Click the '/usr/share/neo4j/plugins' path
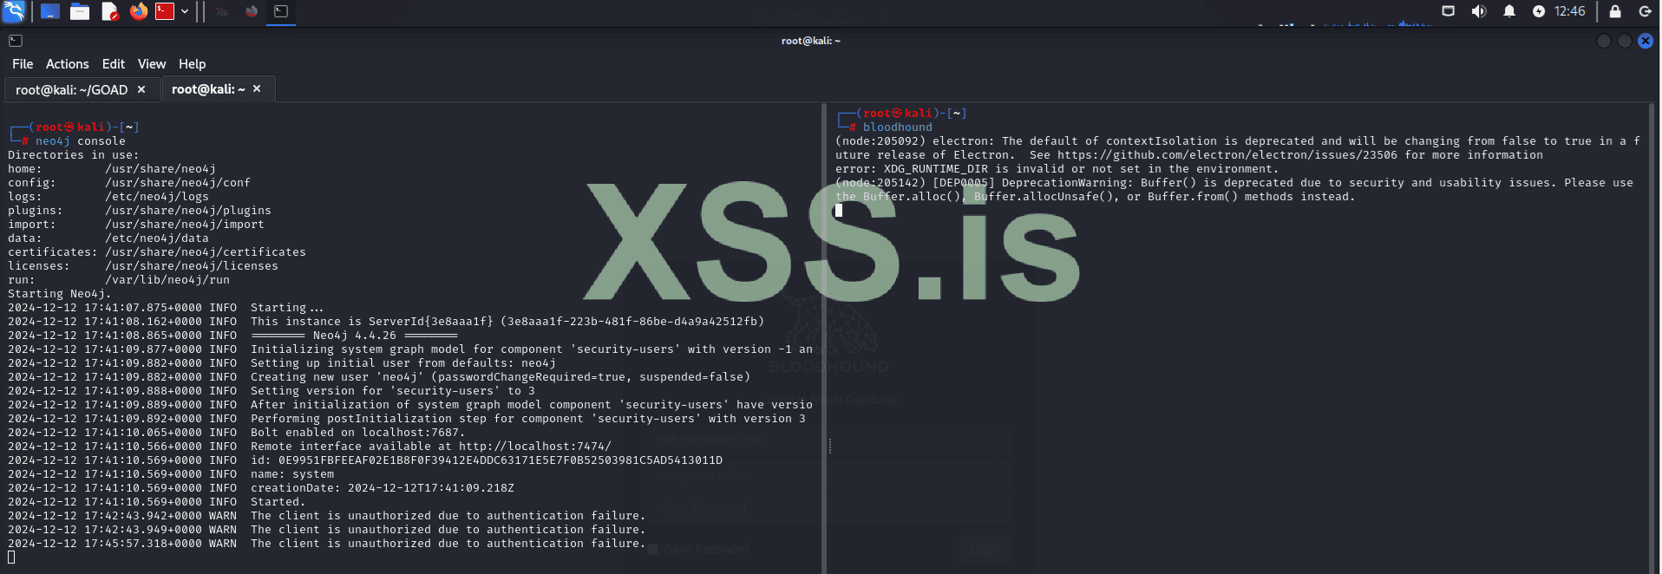The height and width of the screenshot is (574, 1662). pyautogui.click(x=188, y=211)
